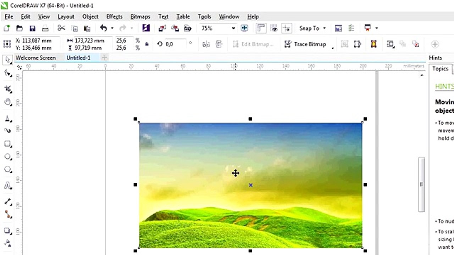
Task: Save the document
Action: point(32,28)
